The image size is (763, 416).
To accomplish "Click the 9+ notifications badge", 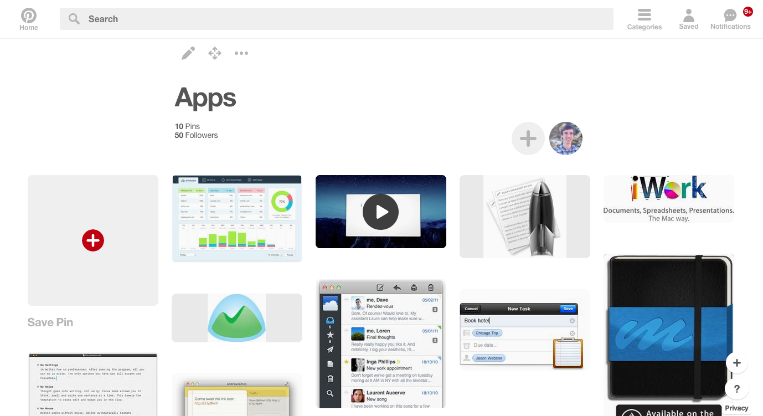I will pos(748,12).
